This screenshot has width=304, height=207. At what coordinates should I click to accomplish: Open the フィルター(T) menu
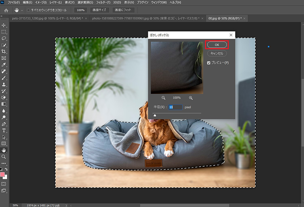tap(103, 2)
